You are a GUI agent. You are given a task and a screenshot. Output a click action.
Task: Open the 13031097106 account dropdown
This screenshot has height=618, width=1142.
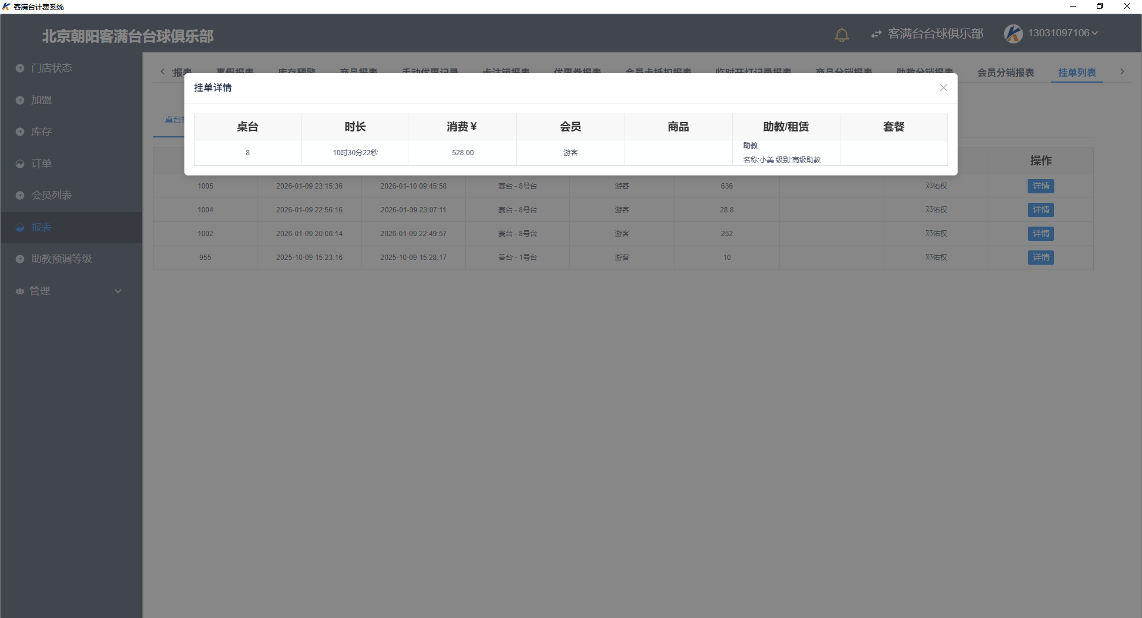tap(1062, 33)
